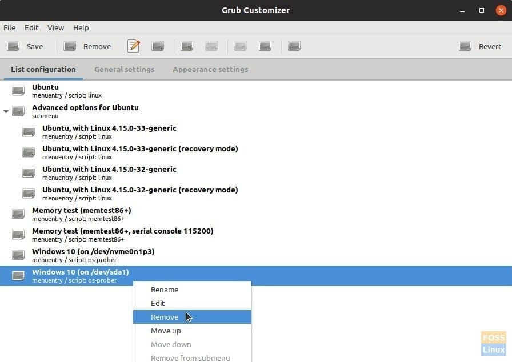Choose Rename in the context menu

(x=193, y=289)
